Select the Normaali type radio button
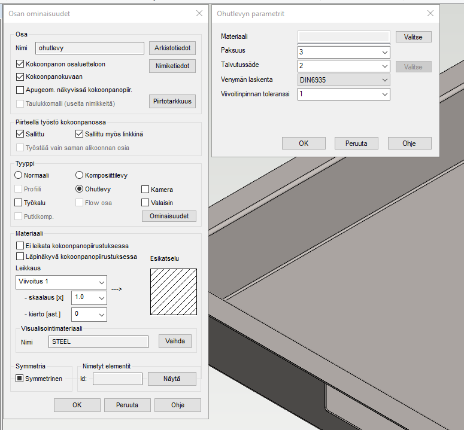 [x=19, y=175]
